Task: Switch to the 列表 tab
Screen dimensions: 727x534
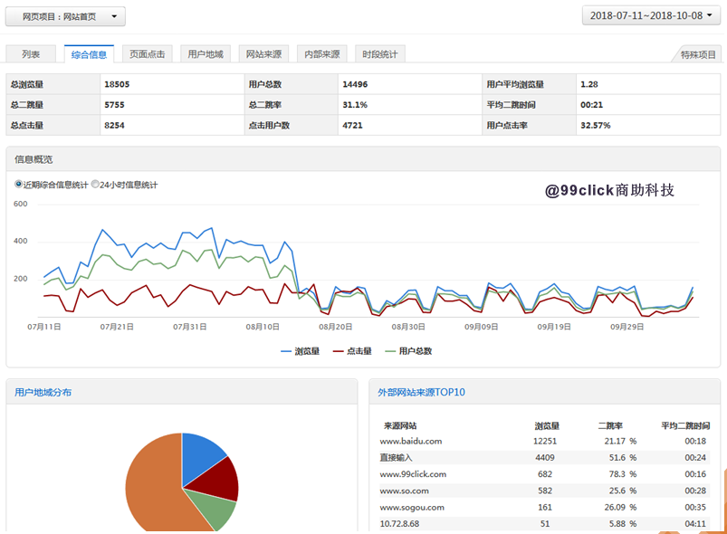Action: pyautogui.click(x=31, y=54)
